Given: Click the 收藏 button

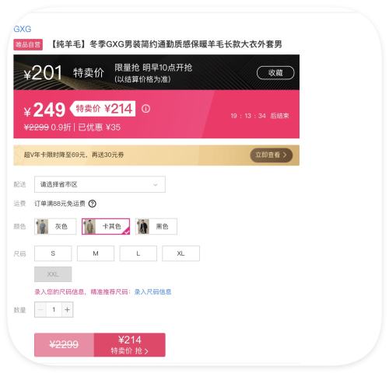Looking at the screenshot, I should click(x=275, y=73).
